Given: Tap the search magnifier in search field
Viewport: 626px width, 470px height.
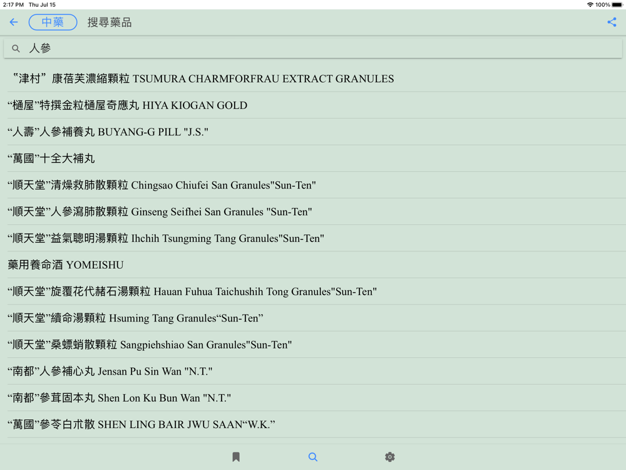Looking at the screenshot, I should (16, 48).
